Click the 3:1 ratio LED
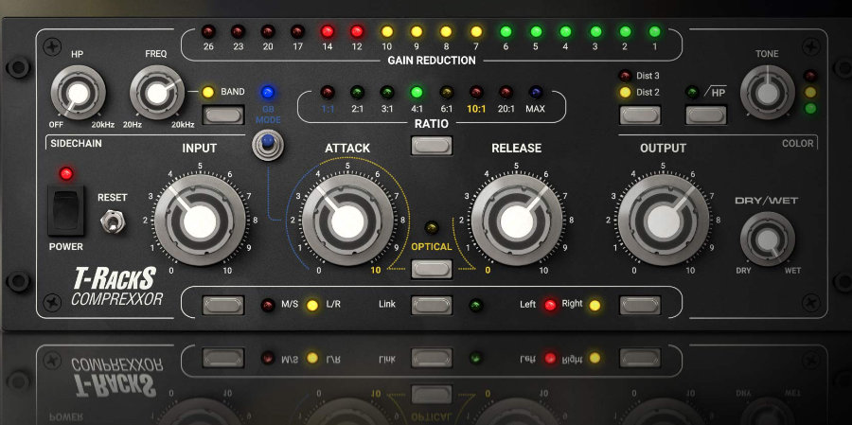 click(x=387, y=92)
